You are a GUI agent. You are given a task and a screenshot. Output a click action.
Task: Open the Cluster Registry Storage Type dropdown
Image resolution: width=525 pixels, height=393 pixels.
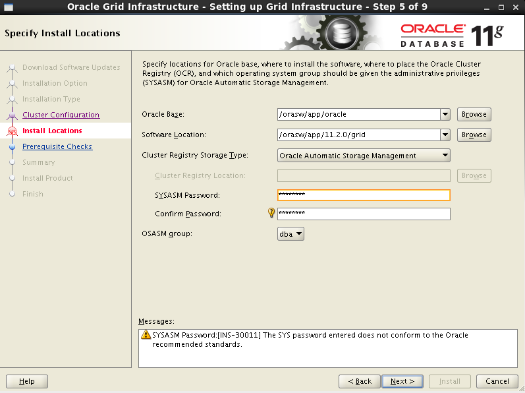[x=364, y=156]
